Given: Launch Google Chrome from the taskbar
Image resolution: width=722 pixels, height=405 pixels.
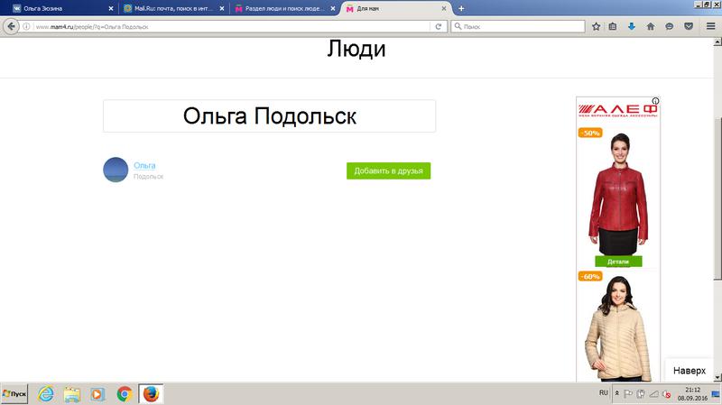Looking at the screenshot, I should tap(125, 394).
